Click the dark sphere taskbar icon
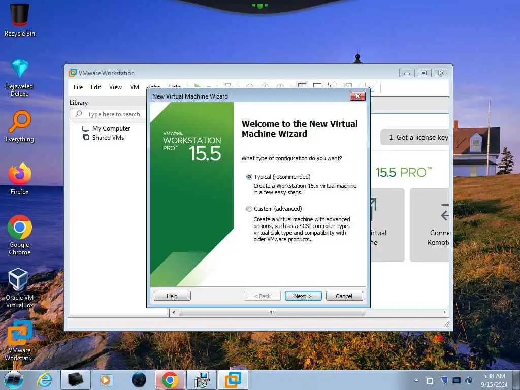 tap(139, 380)
